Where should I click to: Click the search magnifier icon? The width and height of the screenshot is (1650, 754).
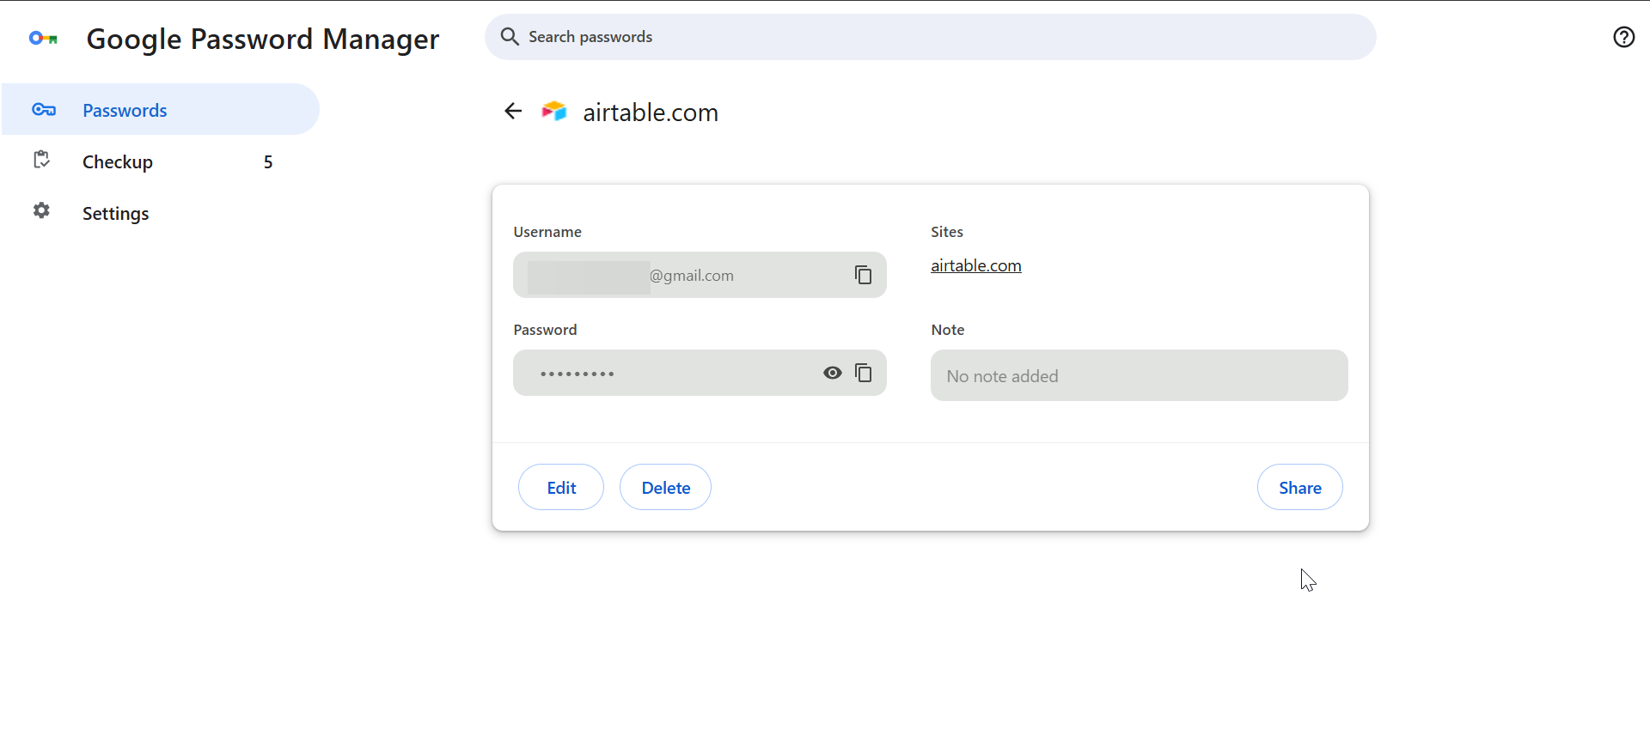tap(510, 37)
